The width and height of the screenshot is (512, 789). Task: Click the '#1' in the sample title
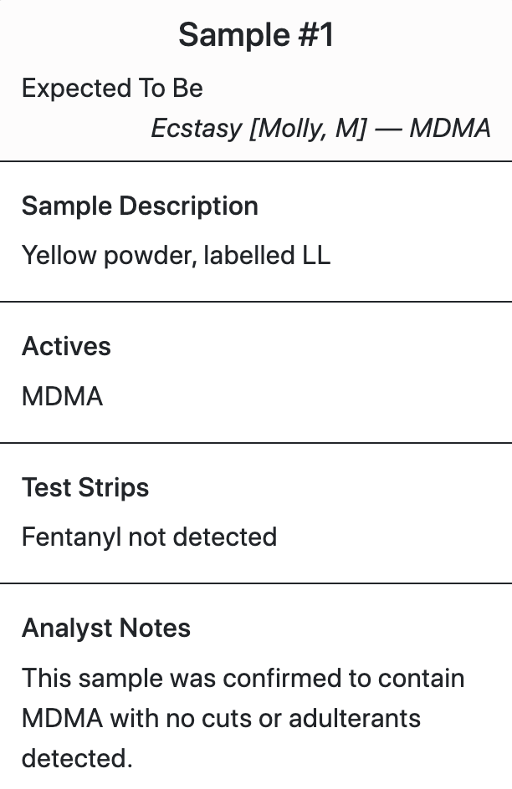(315, 35)
